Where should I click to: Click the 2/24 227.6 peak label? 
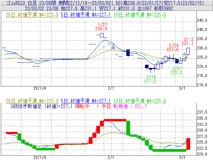pyautogui.click(x=173, y=47)
